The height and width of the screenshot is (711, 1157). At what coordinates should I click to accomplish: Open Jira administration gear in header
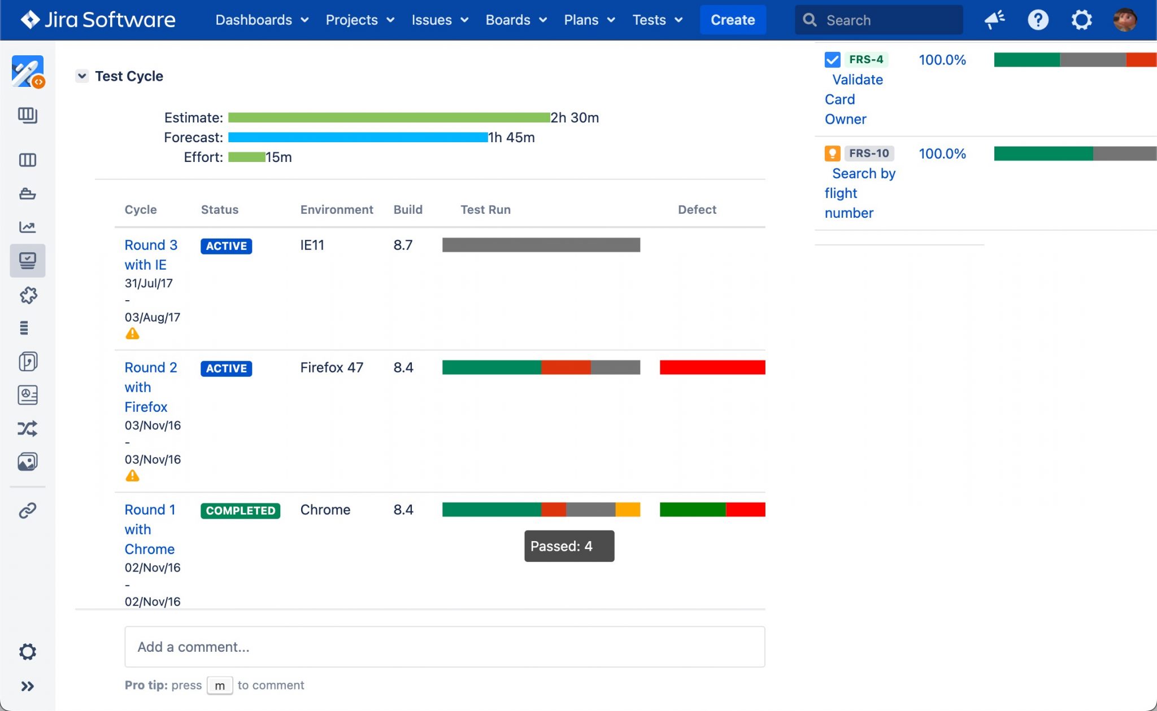pos(1081,20)
